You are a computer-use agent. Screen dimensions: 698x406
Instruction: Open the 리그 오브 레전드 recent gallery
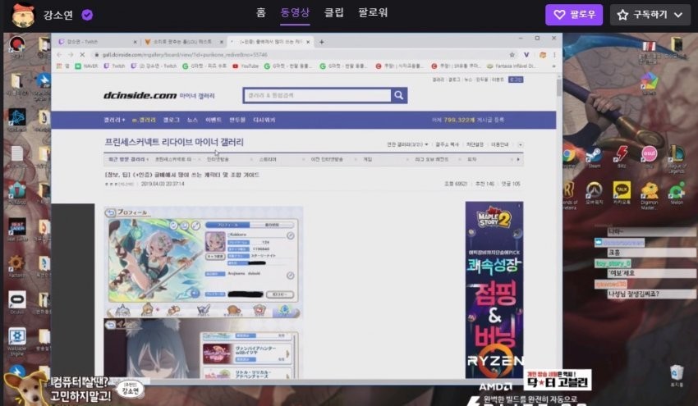tap(431, 159)
